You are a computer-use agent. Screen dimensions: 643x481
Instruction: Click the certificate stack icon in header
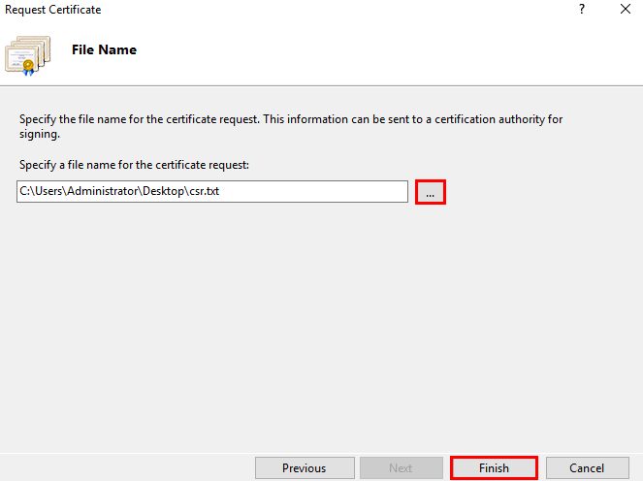coord(27,56)
